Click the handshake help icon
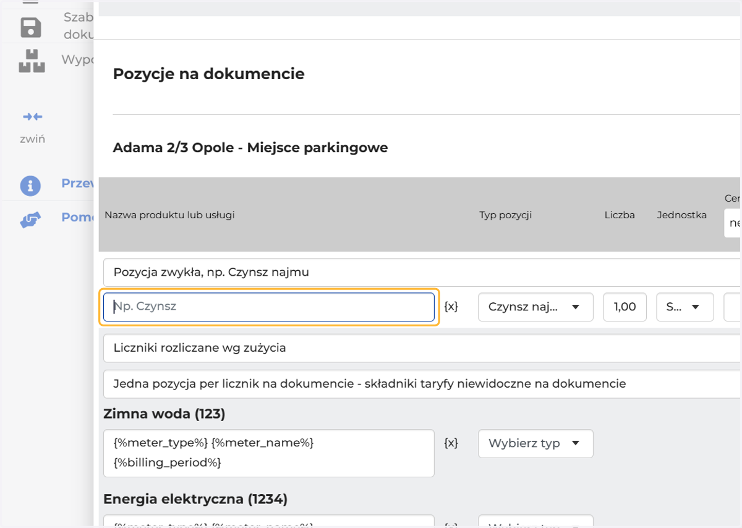This screenshot has width=742, height=528. tap(30, 219)
